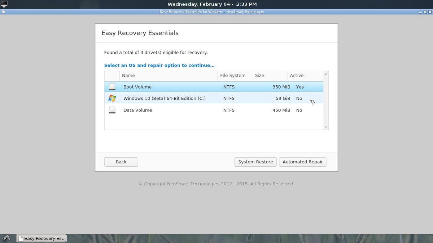Select the Boot Volume entry
This screenshot has width=433, height=243.
click(x=137, y=87)
